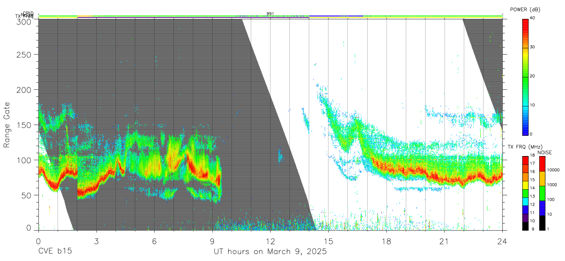Pick the orange swatch in the NOISE legend
The height and width of the screenshot is (261, 565).
tap(542, 179)
